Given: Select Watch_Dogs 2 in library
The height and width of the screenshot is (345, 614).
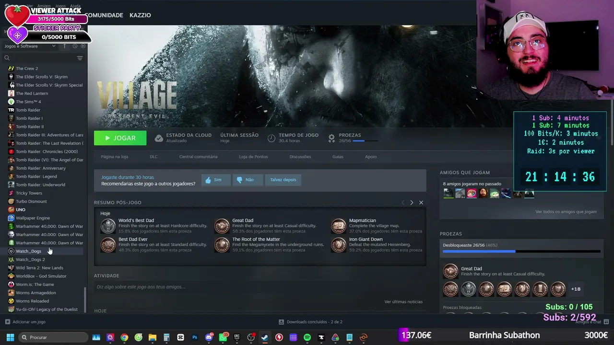Looking at the screenshot, I should (30, 260).
